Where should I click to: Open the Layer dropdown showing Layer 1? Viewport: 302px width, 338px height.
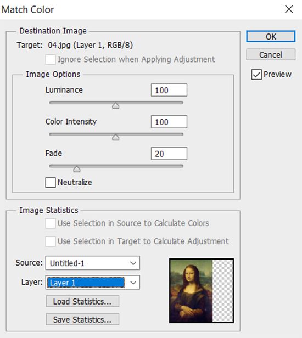pos(93,283)
